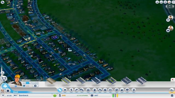This screenshot has width=175, height=98.
Task: Open the Water faucet menu
Action: pyautogui.click(x=77, y=90)
